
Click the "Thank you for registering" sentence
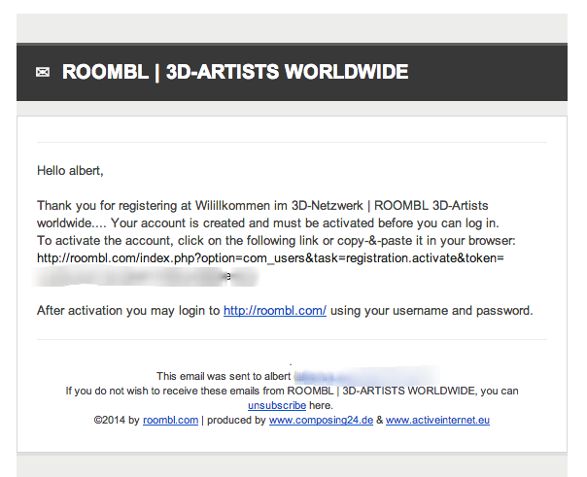coord(267,215)
